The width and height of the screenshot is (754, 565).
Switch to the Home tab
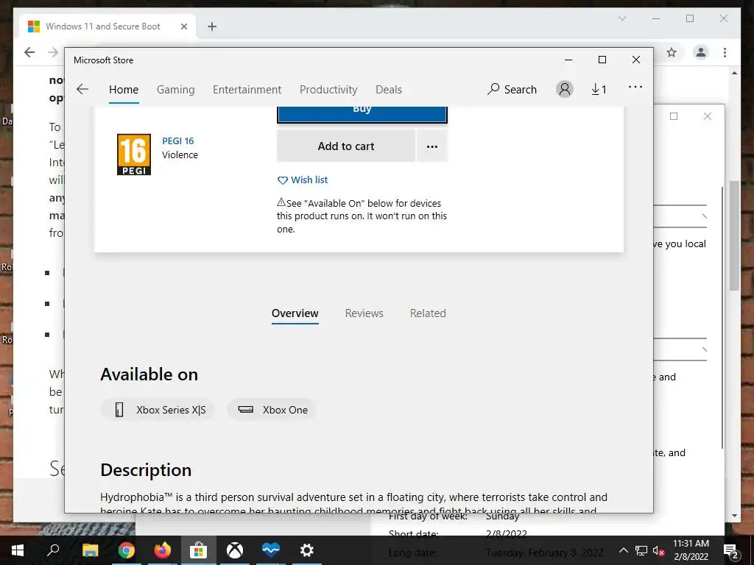[x=124, y=90]
